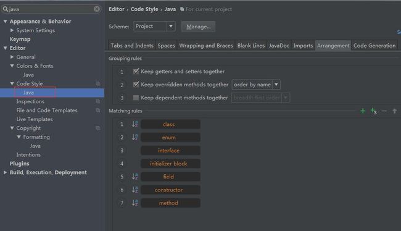
Task: Click sort-by-name icon beside class rule
Action: coord(134,124)
